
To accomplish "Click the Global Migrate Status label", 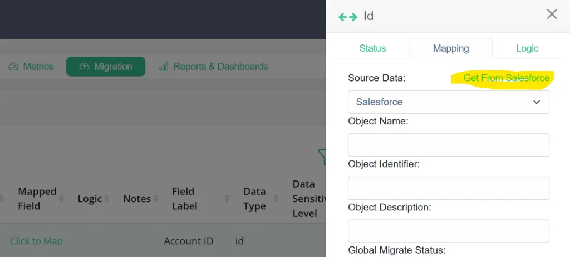I will (396, 250).
